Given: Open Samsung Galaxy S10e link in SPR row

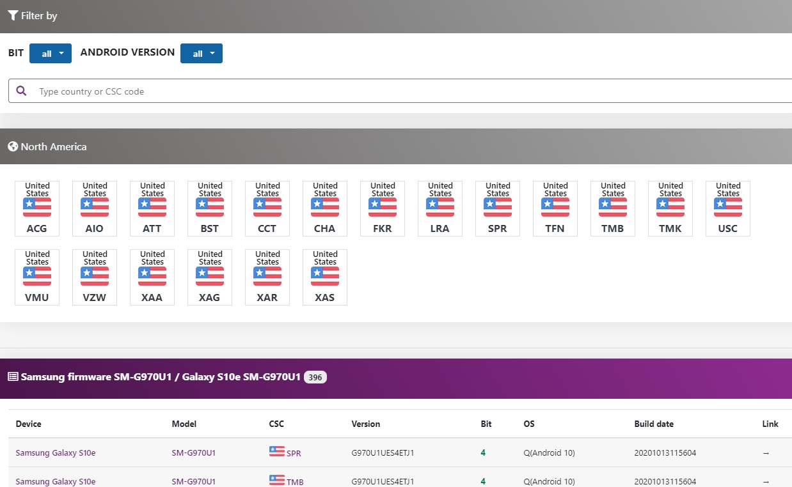Looking at the screenshot, I should (x=56, y=453).
